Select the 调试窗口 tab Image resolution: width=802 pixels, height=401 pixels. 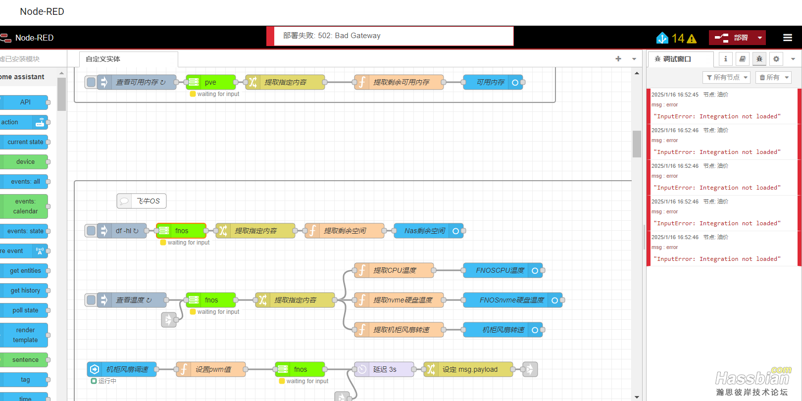(x=681, y=59)
